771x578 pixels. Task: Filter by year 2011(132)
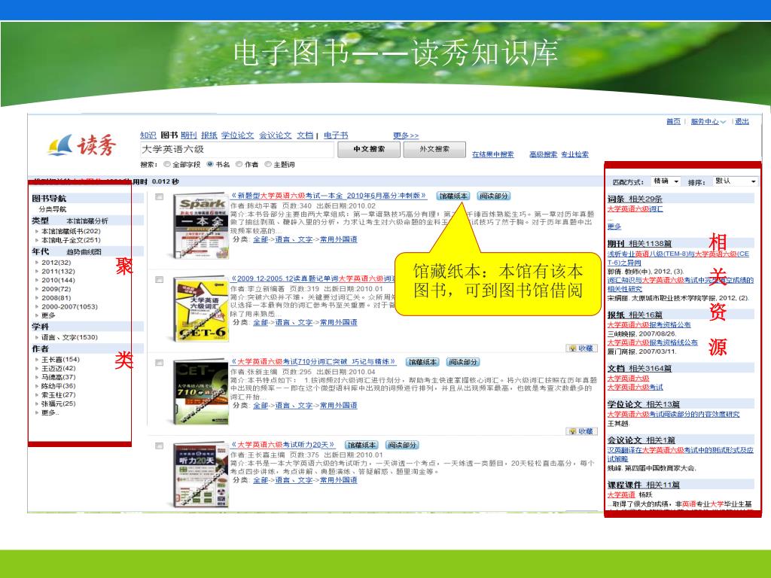(x=58, y=271)
